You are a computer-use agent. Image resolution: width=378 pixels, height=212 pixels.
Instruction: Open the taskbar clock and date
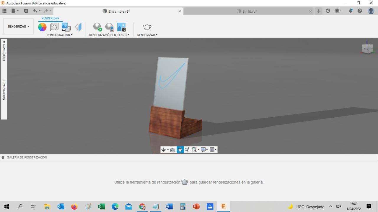[x=353, y=206]
